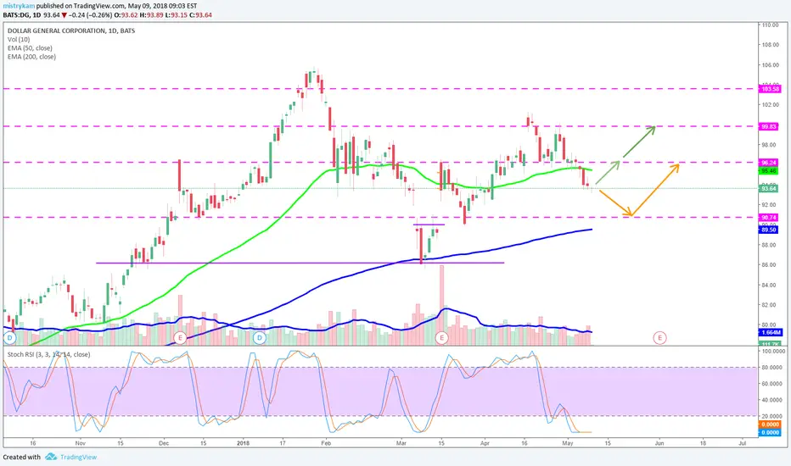
Task: Click the dividend D marker before 2018
Action: point(260,337)
